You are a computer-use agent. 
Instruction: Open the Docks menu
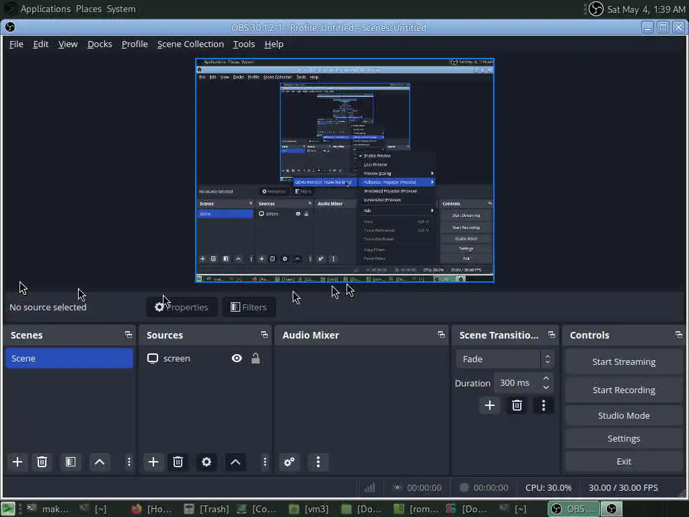point(100,44)
